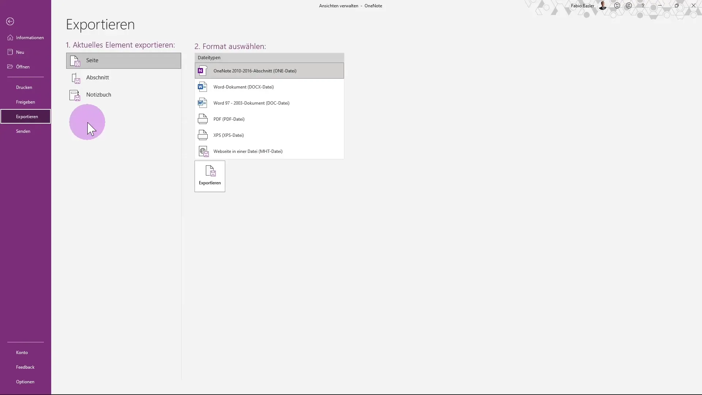Screen dimensions: 702x395
Task: Open the Drucken page
Action: pos(26,87)
